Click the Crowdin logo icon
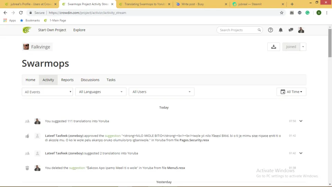This screenshot has height=187, width=332. [x=27, y=30]
